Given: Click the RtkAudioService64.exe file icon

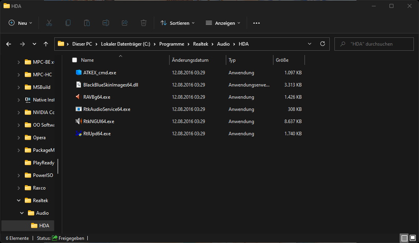Looking at the screenshot, I should click(79, 109).
